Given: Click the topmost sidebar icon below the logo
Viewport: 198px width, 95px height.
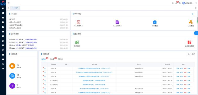Looking at the screenshot, I should (x=3, y=8).
